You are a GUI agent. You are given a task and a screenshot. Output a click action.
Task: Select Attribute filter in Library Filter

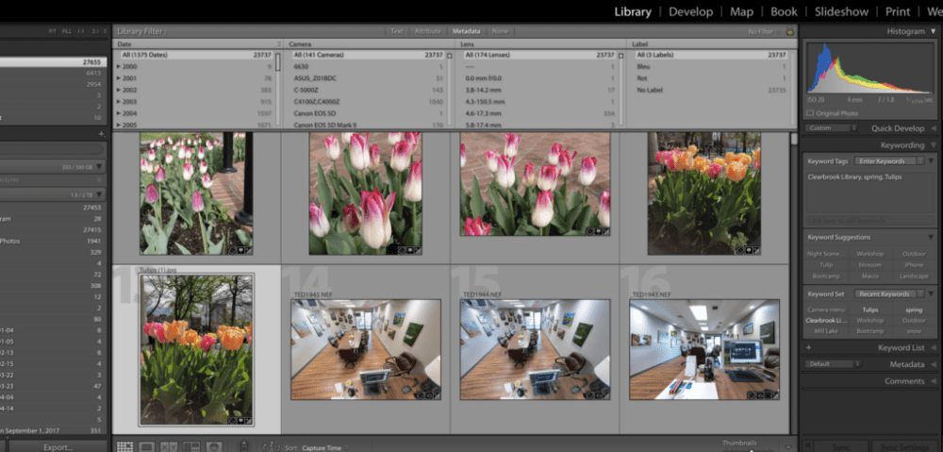point(427,31)
